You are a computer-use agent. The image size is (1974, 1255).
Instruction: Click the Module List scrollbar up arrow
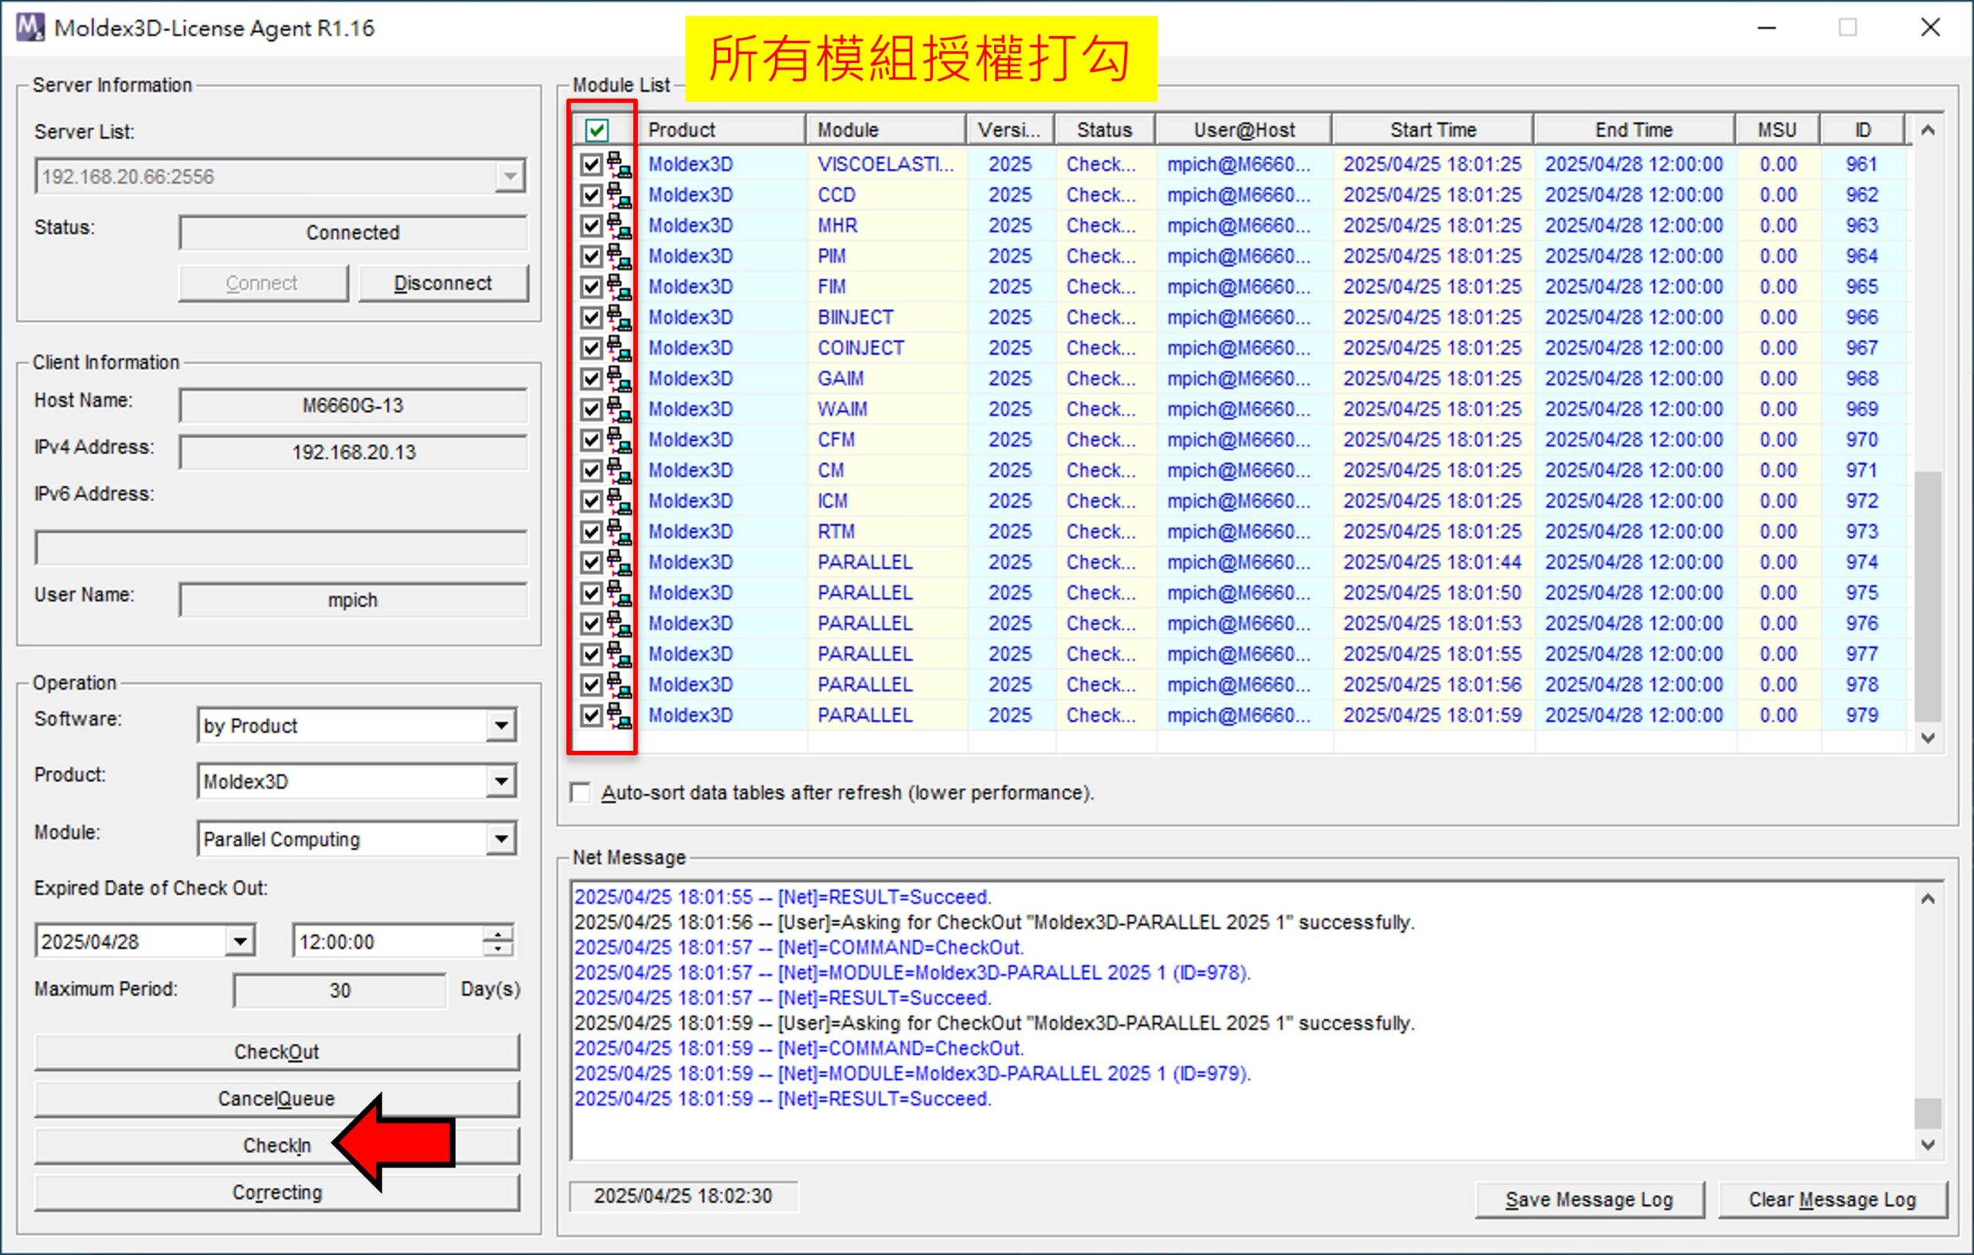[1928, 130]
